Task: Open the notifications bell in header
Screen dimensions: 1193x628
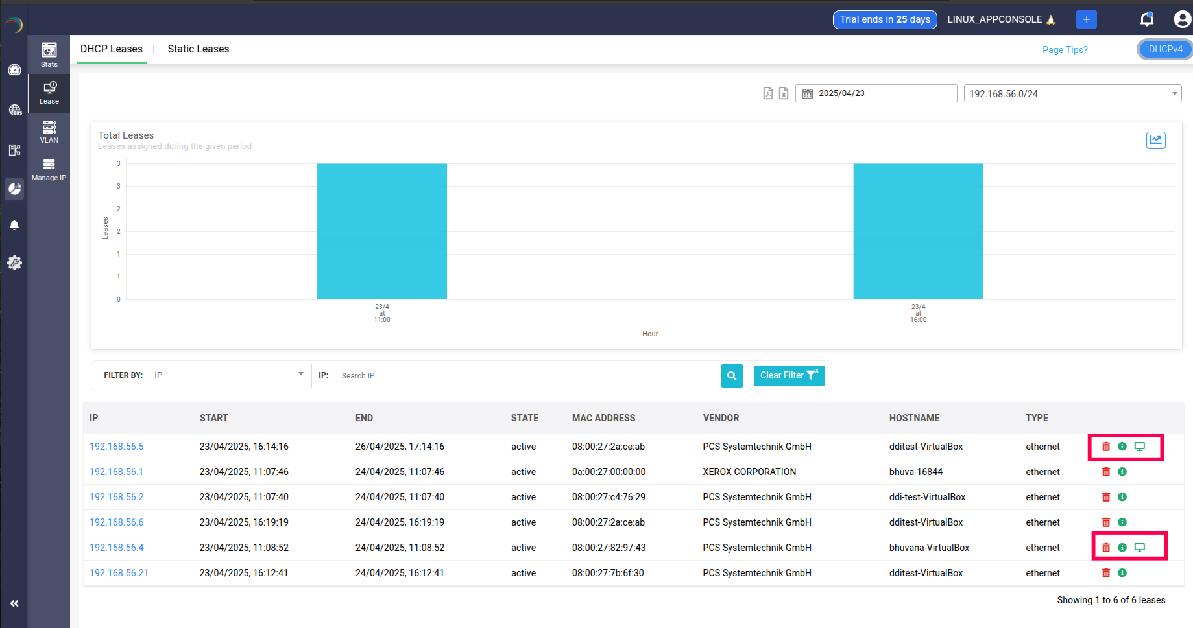Action: [x=1146, y=19]
